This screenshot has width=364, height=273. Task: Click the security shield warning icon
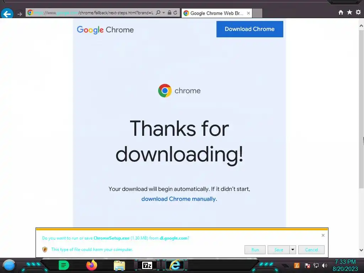(45, 250)
